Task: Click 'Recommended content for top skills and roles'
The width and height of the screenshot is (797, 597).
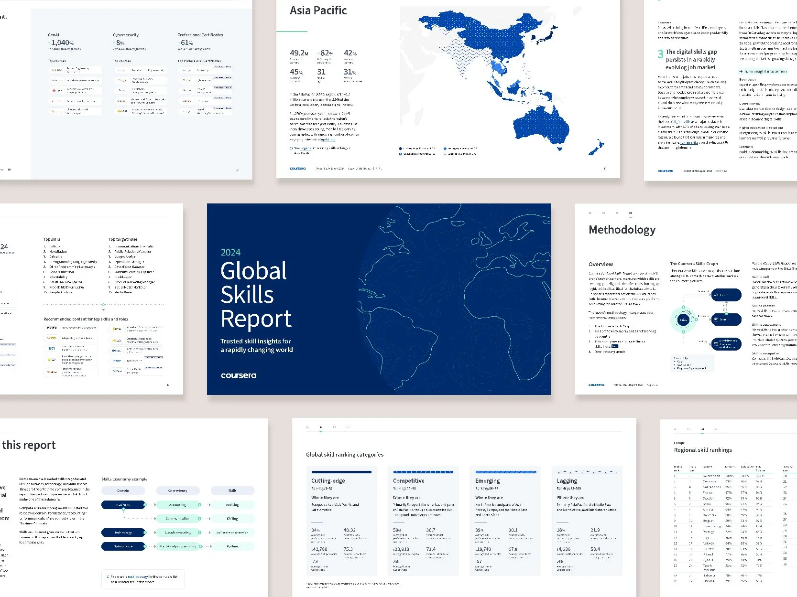Action: click(x=86, y=319)
